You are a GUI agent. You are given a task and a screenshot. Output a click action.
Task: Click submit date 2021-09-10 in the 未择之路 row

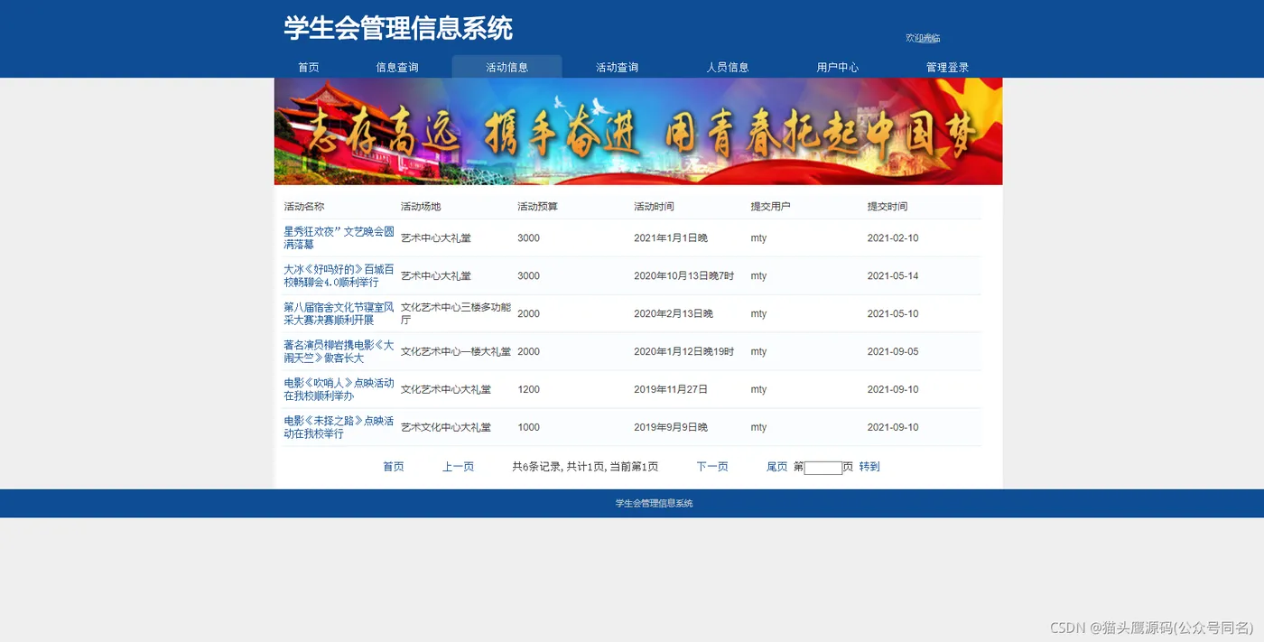[893, 428]
